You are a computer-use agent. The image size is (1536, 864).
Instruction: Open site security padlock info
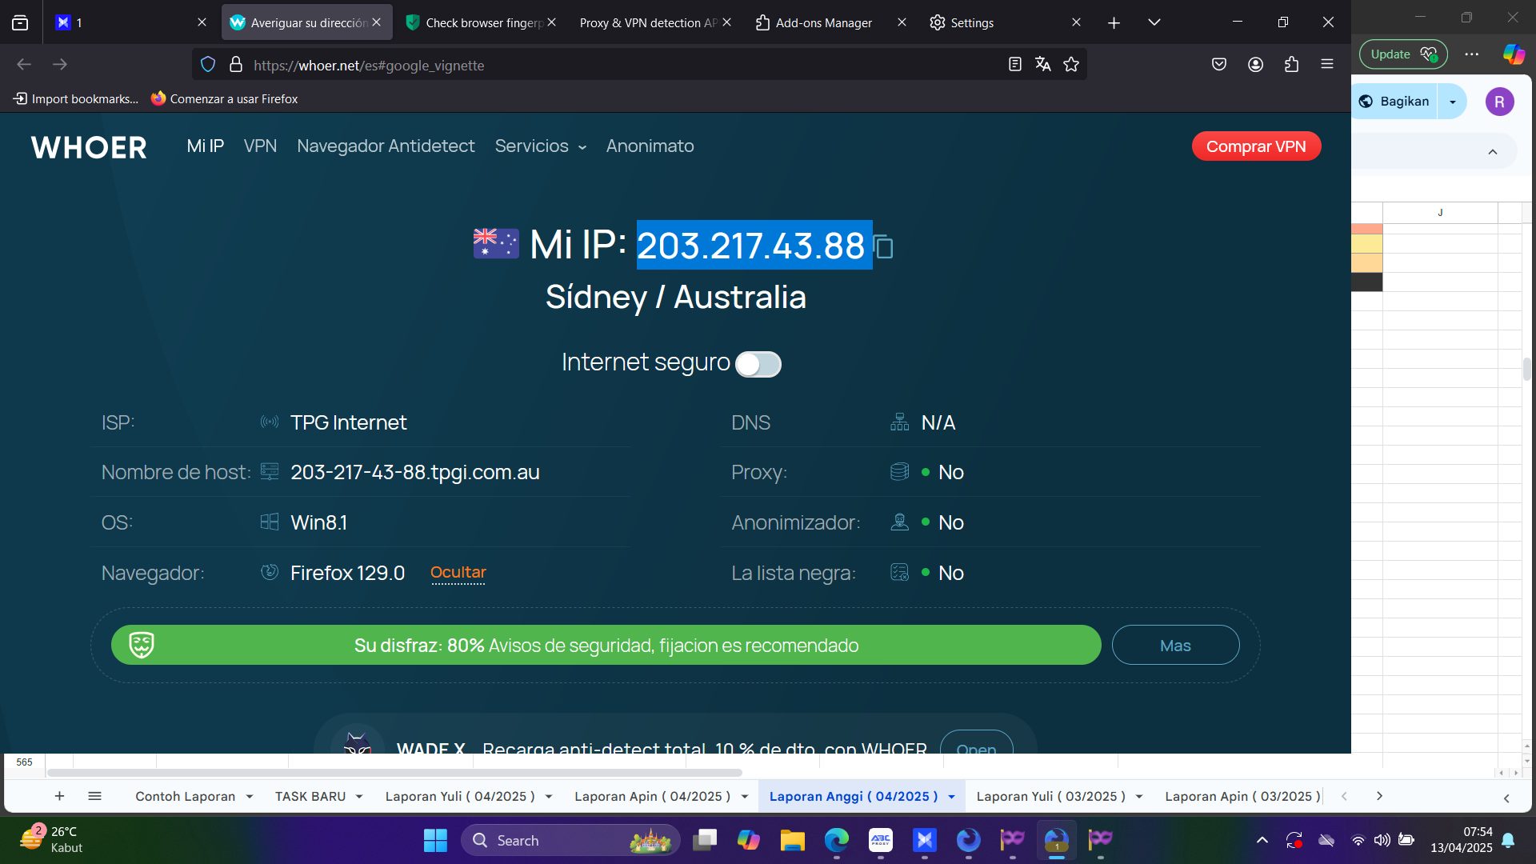coord(236,65)
